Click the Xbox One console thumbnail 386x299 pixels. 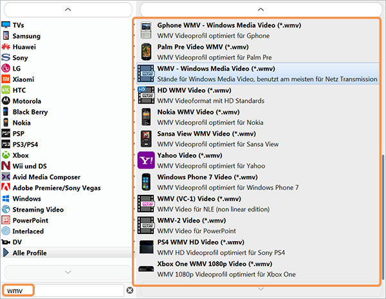point(146,269)
